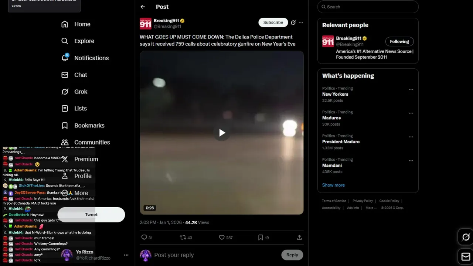Go back using the arrow beside Post
473x266 pixels.
point(143,7)
